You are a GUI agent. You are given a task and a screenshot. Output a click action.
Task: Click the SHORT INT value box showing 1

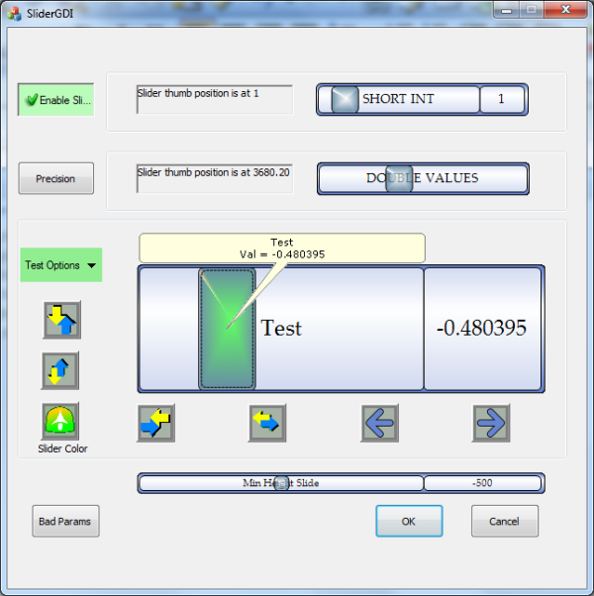(x=502, y=99)
